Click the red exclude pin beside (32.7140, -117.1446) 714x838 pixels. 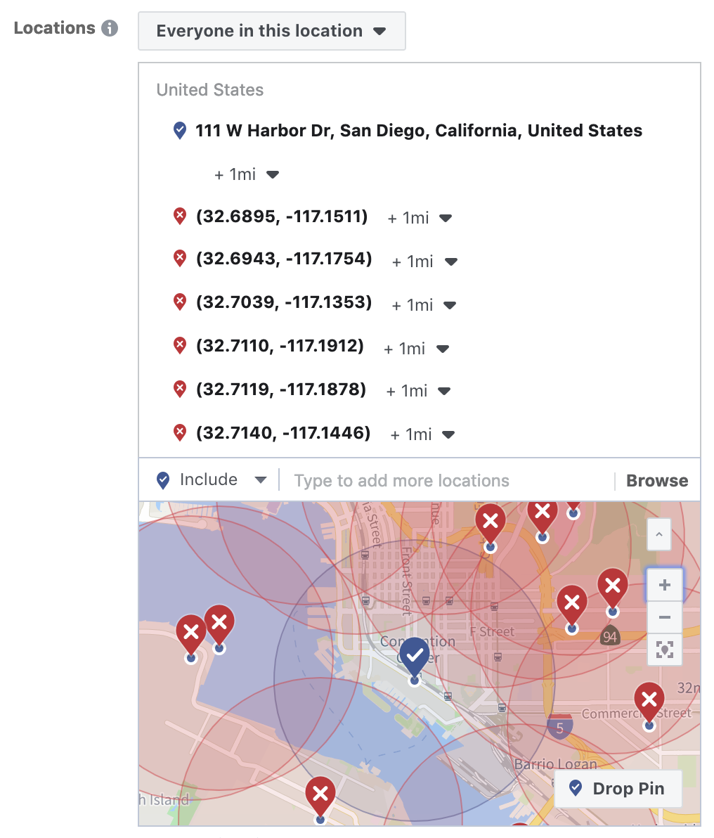(180, 432)
